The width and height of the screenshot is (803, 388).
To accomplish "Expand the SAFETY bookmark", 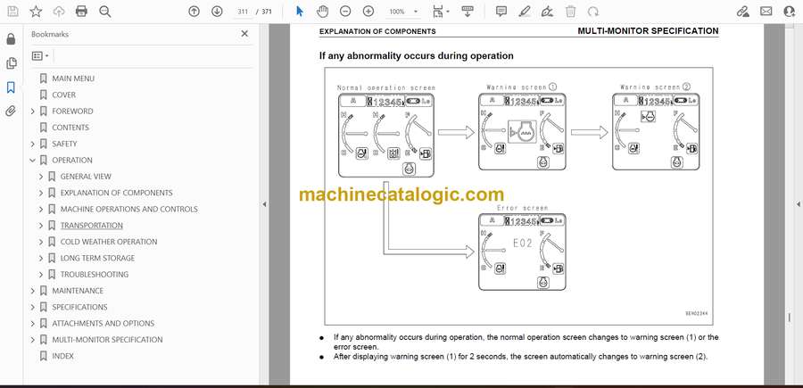I will [x=33, y=144].
